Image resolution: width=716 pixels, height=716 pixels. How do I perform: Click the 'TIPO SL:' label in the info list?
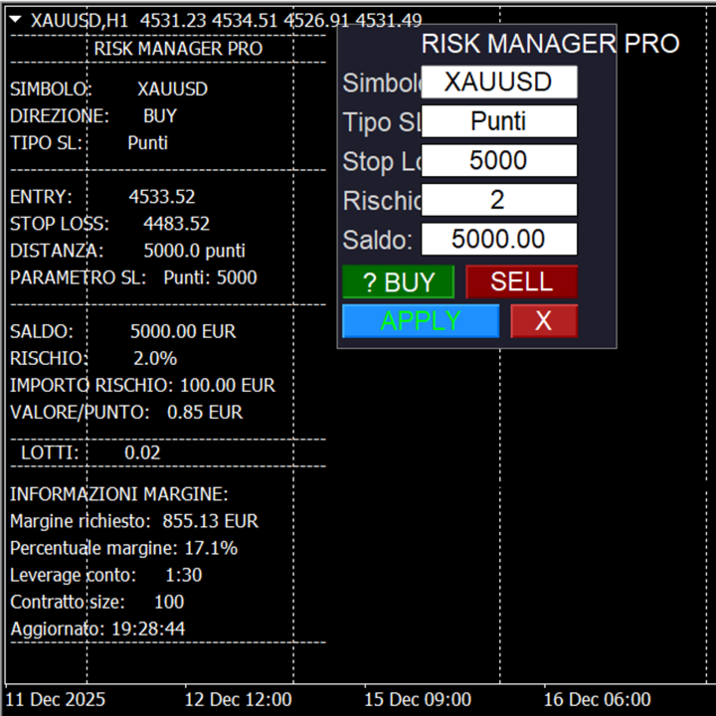click(x=46, y=143)
